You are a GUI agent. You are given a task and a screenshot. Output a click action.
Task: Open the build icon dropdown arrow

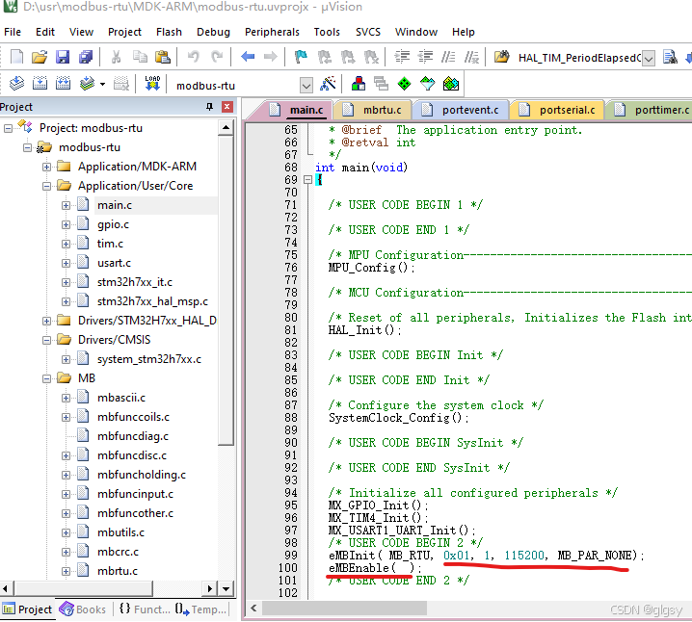[x=102, y=84]
